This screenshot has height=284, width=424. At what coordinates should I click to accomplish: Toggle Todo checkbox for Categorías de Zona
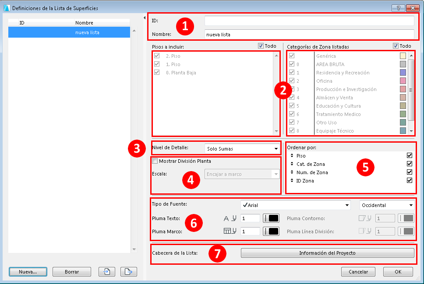click(396, 46)
